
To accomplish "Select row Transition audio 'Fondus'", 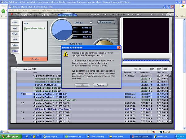I will pyautogui.click(x=92, y=91).
